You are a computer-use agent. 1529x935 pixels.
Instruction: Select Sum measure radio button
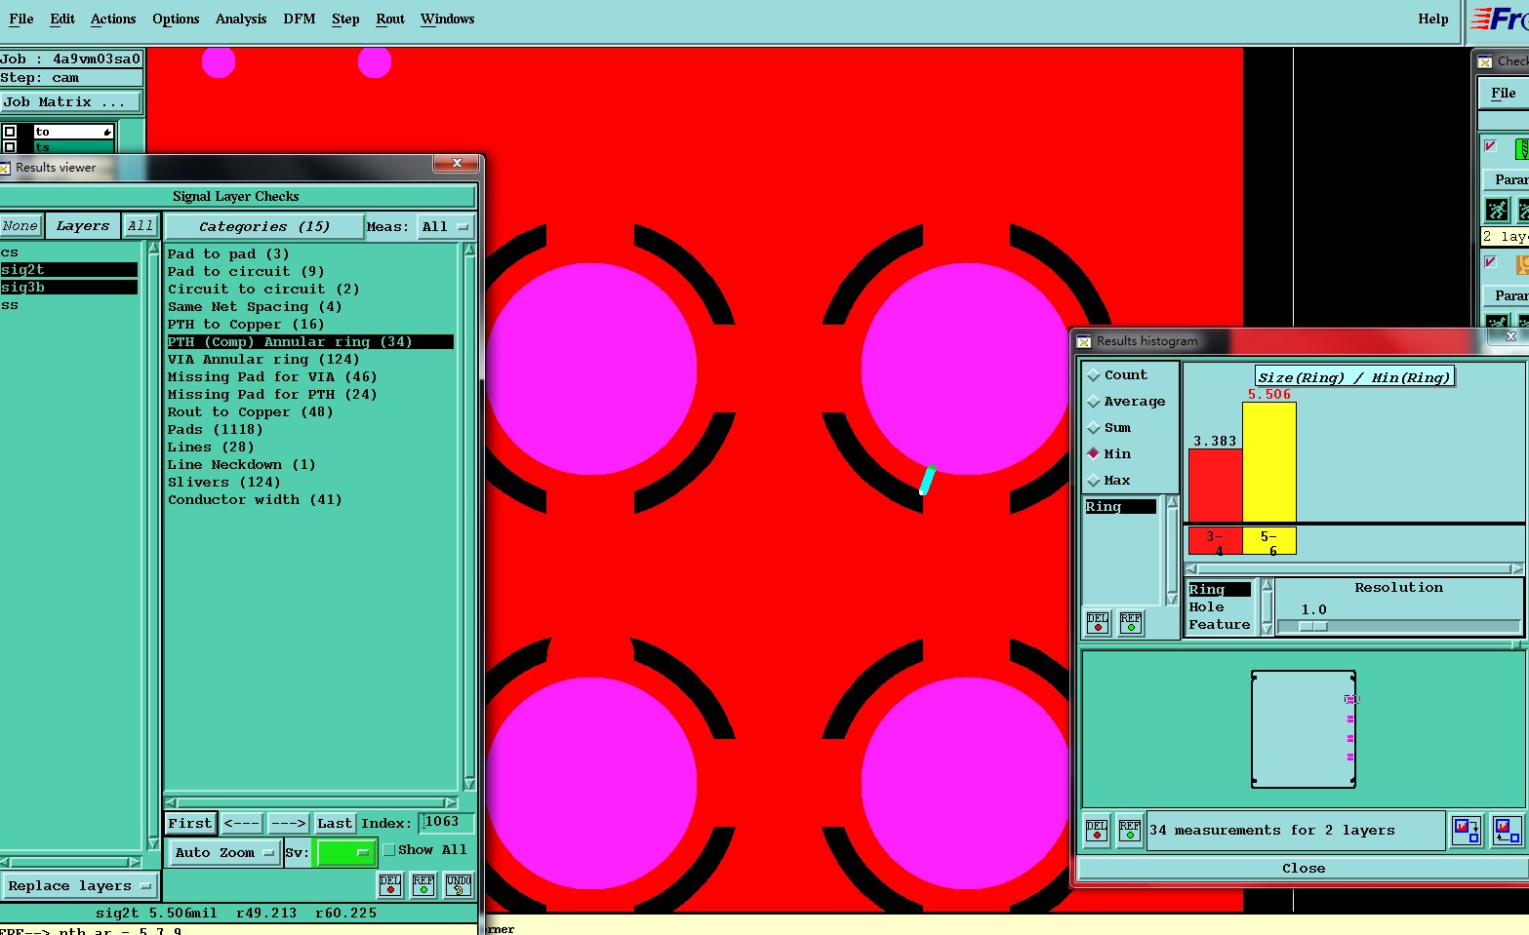pos(1094,428)
